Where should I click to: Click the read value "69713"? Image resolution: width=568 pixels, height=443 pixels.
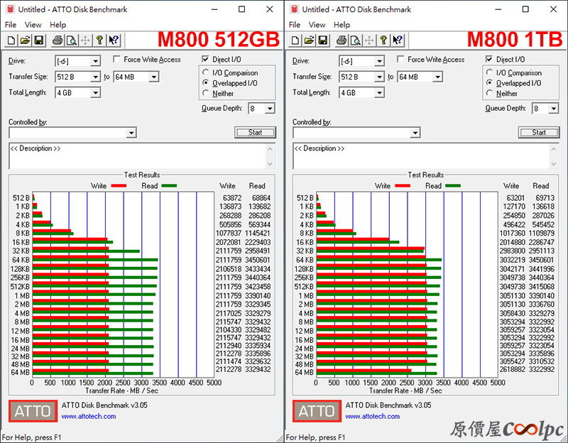[545, 198]
